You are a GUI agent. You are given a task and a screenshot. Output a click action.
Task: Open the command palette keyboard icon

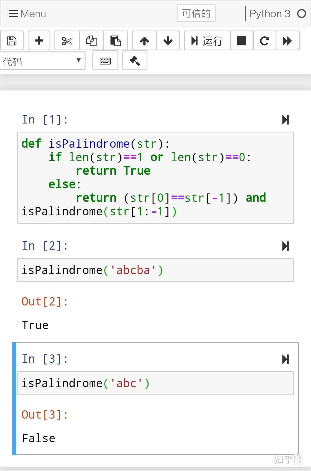(x=105, y=61)
